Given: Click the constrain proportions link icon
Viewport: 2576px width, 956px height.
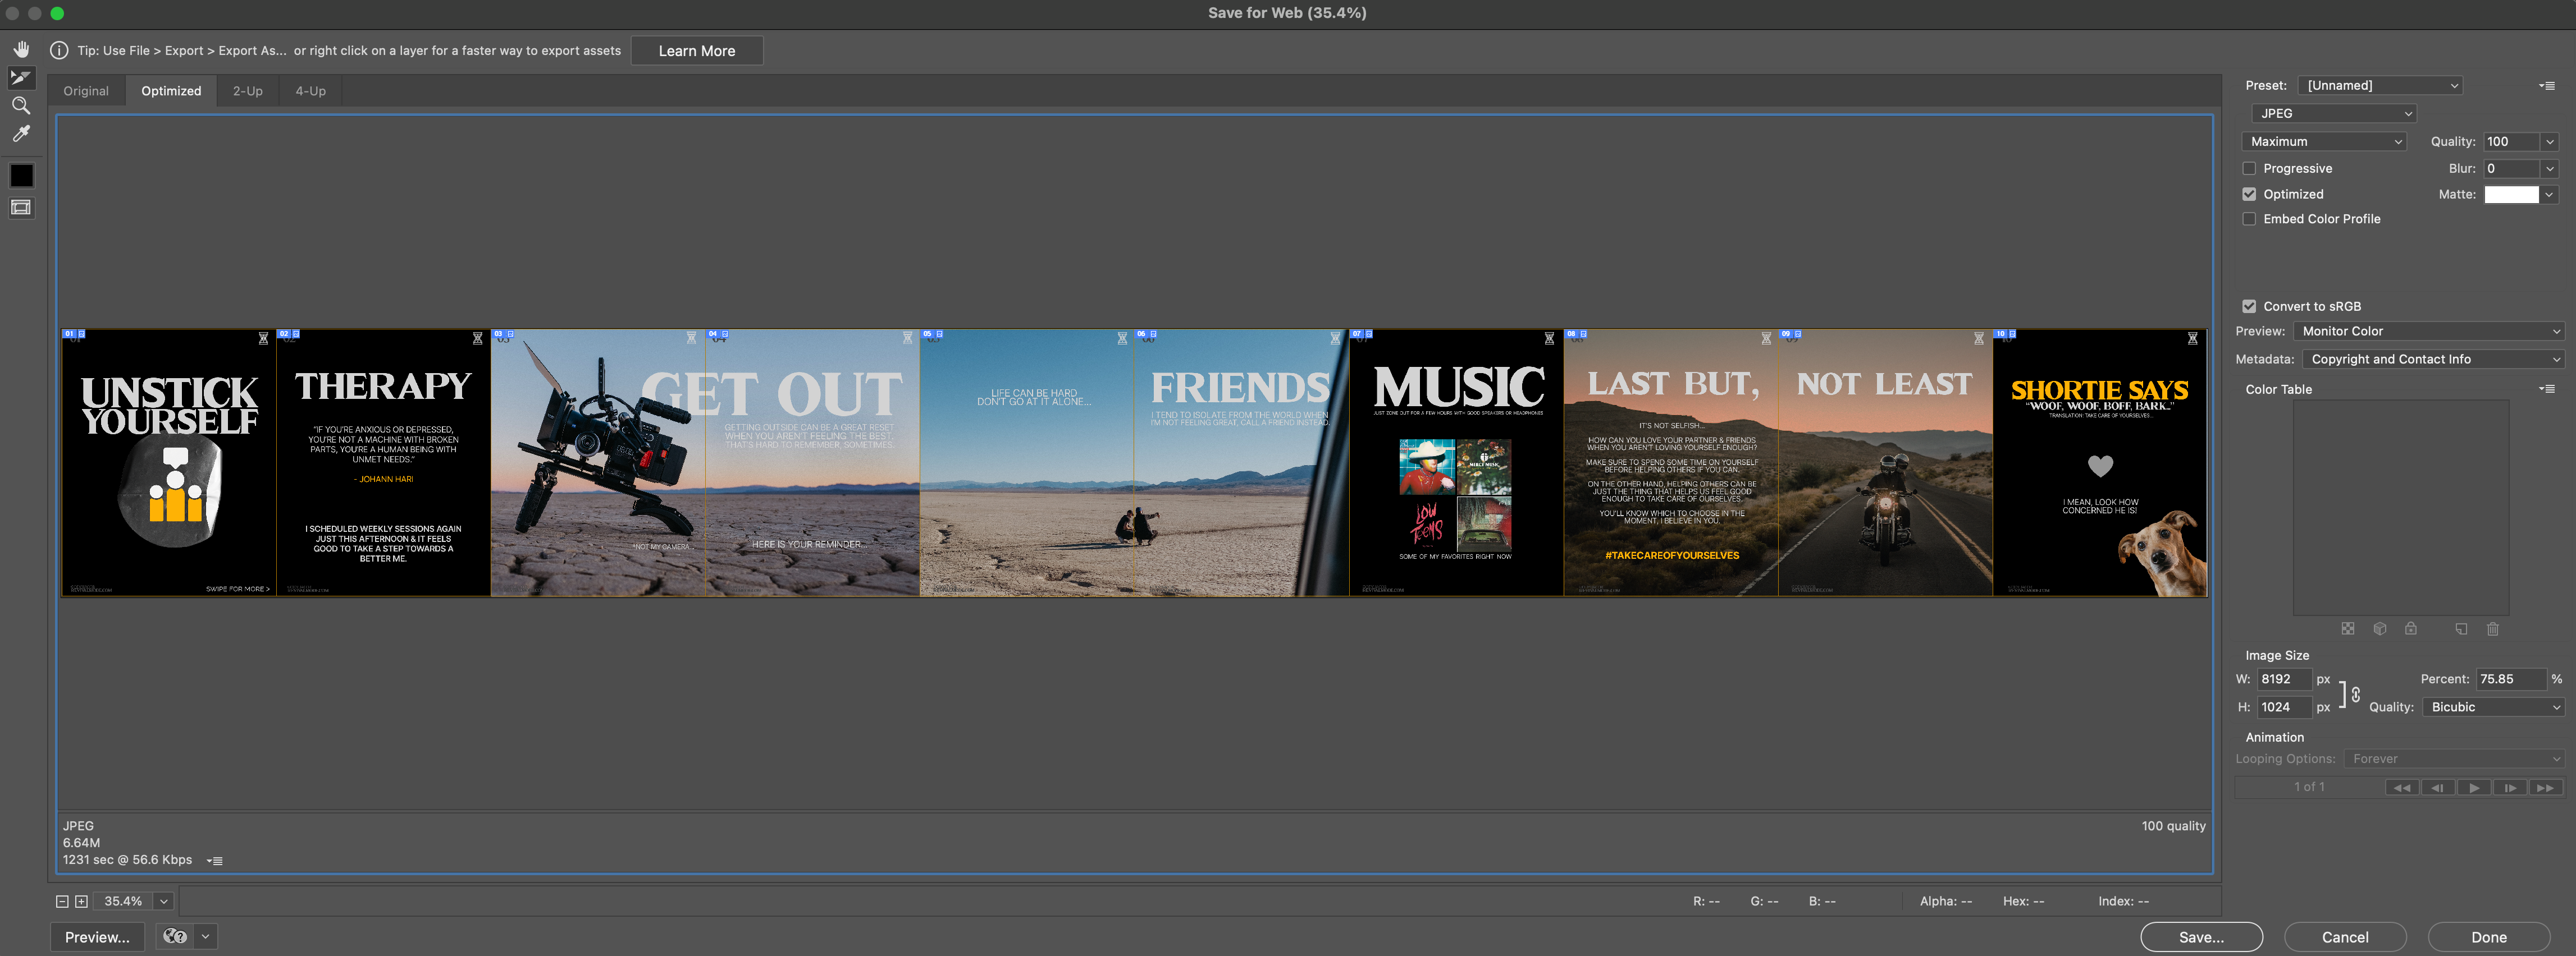Looking at the screenshot, I should tap(2355, 693).
